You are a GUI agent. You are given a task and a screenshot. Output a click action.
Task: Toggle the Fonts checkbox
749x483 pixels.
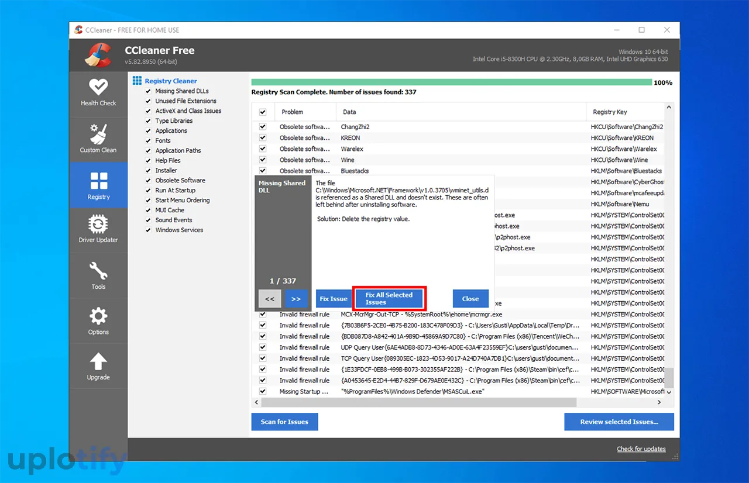(x=148, y=141)
